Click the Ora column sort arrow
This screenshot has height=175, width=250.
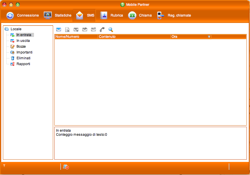(209, 37)
